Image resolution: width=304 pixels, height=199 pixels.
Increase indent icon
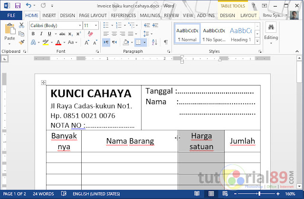155,25
